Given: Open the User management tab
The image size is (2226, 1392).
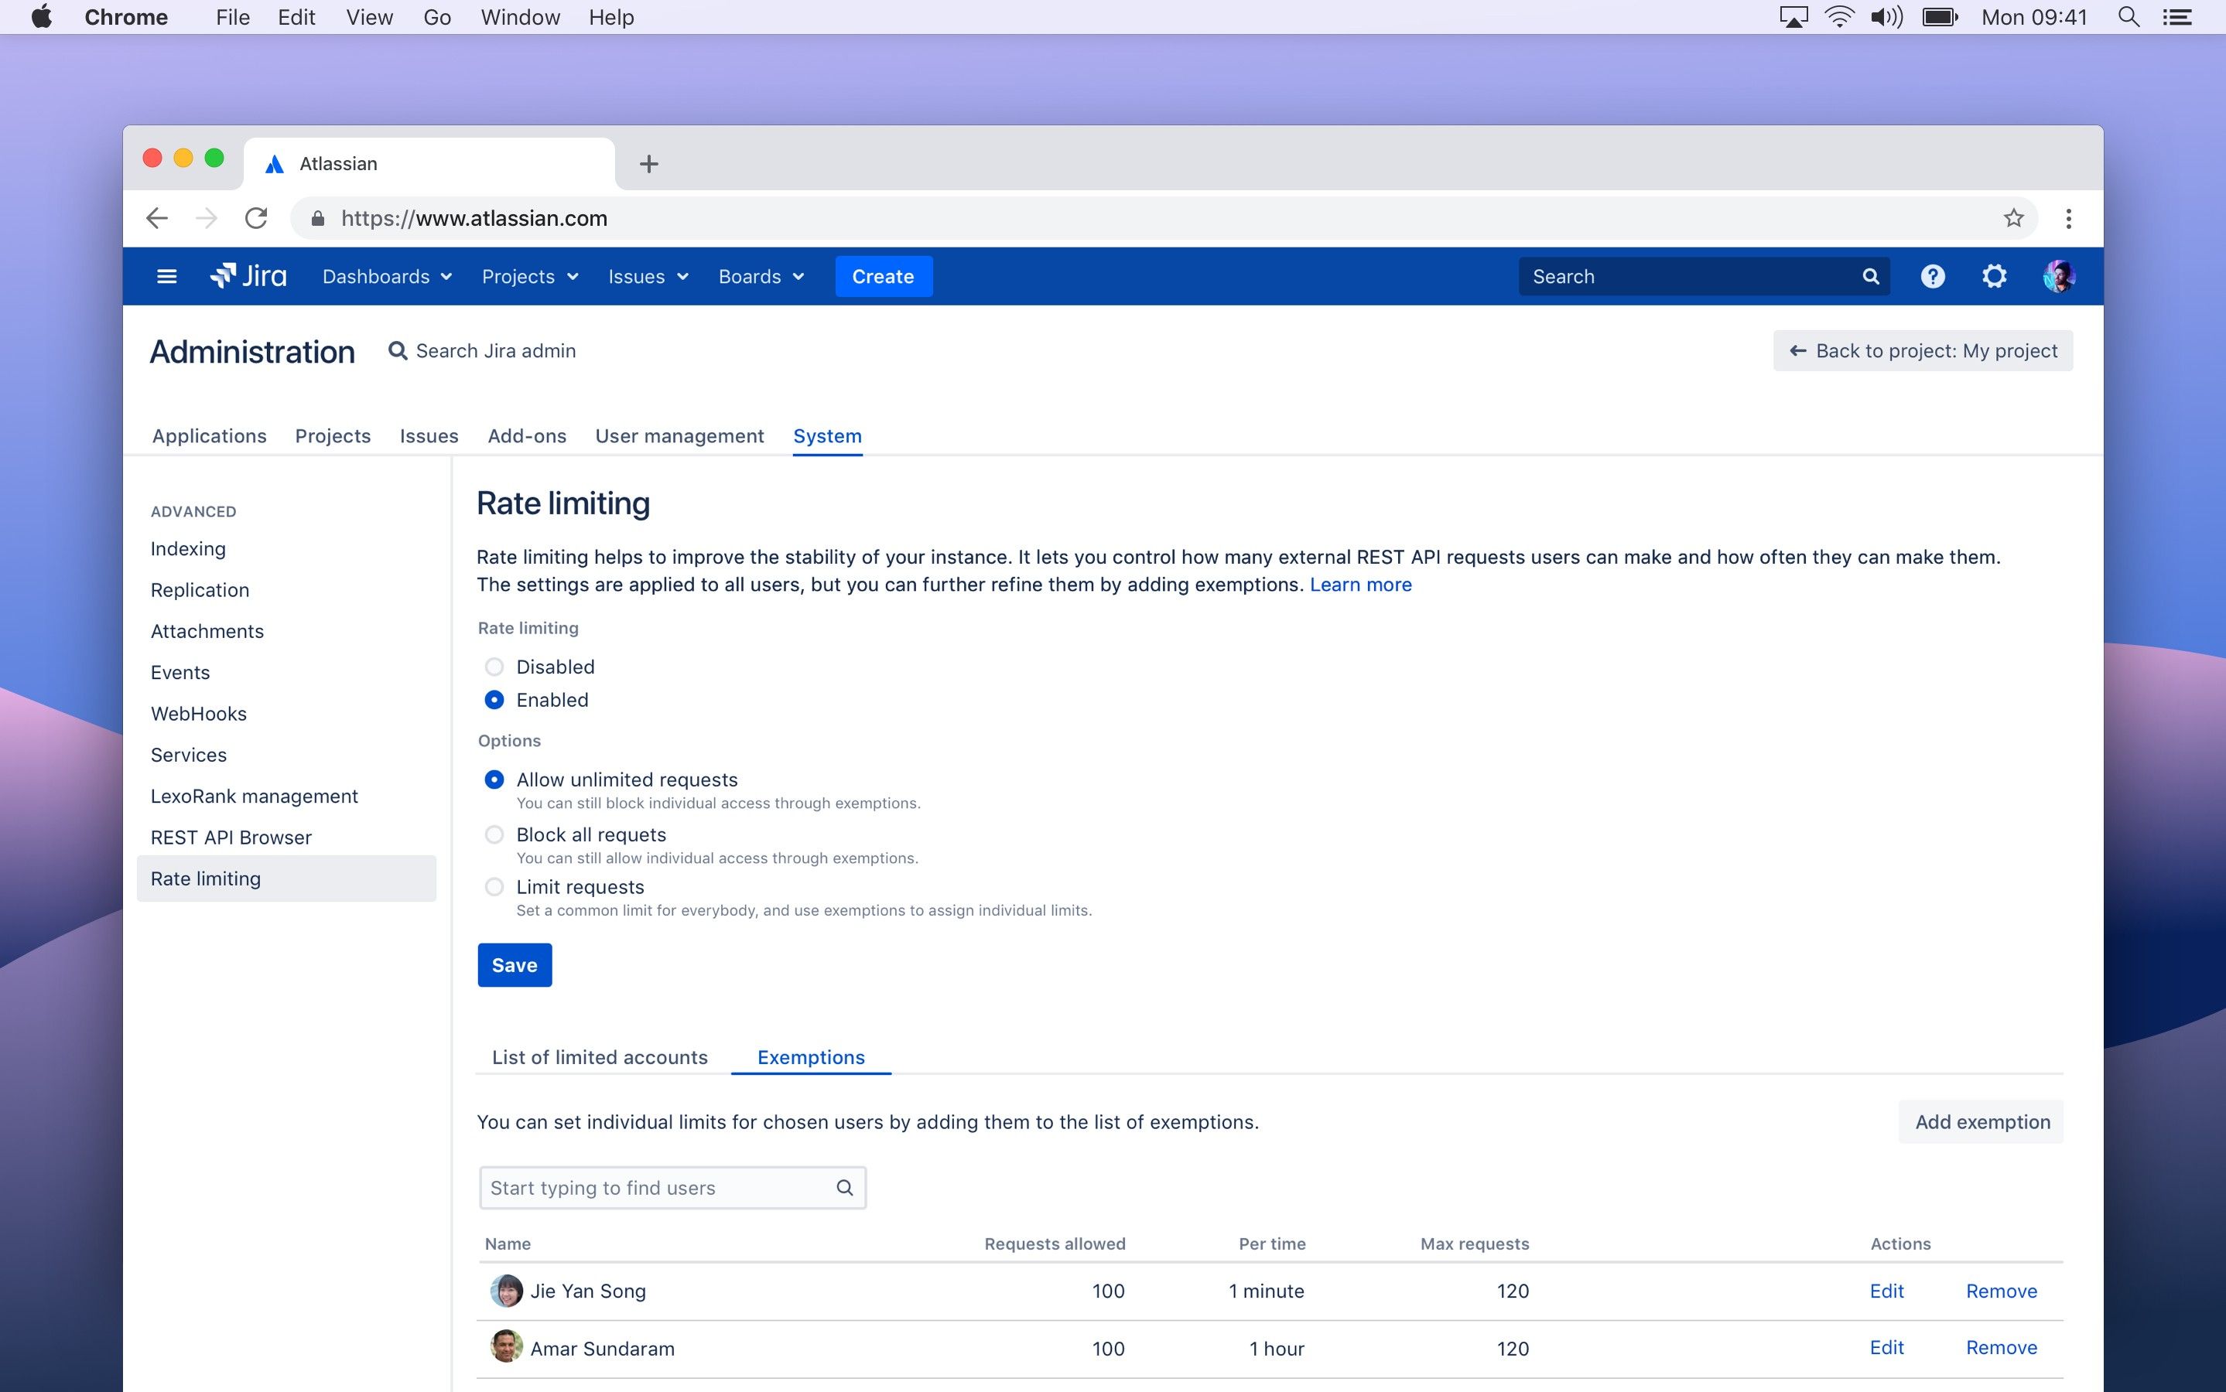Looking at the screenshot, I should (x=679, y=435).
